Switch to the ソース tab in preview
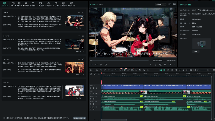Image resolution: width=215 pixels, height=121 pixels. [x=101, y=5]
